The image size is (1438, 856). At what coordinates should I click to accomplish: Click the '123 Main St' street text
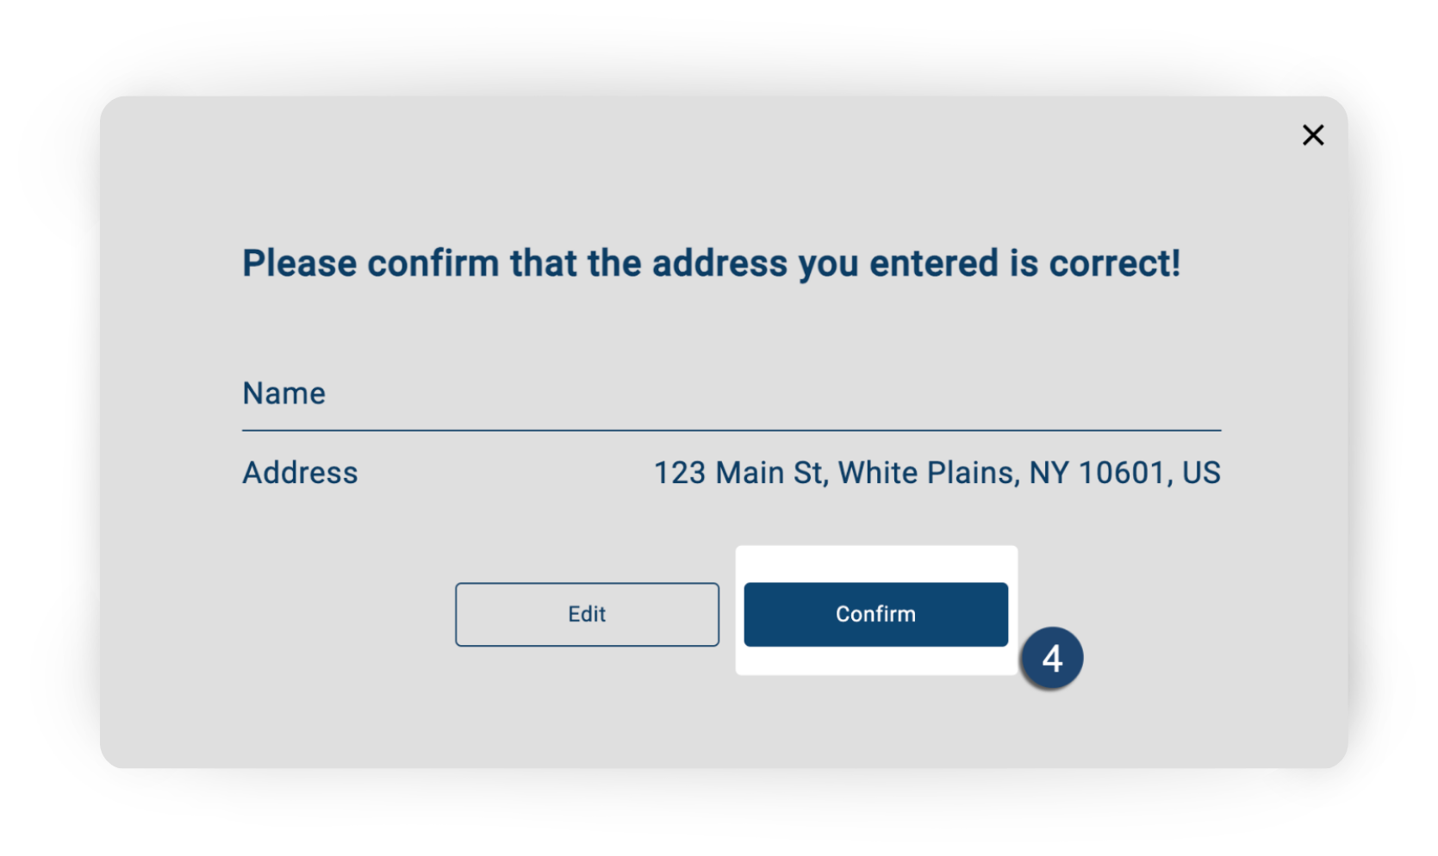[738, 473]
